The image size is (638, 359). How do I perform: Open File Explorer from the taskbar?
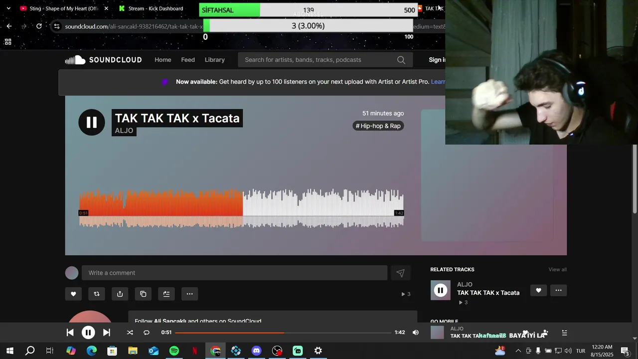pyautogui.click(x=133, y=351)
